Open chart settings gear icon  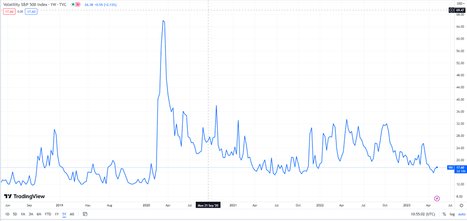coord(462,205)
